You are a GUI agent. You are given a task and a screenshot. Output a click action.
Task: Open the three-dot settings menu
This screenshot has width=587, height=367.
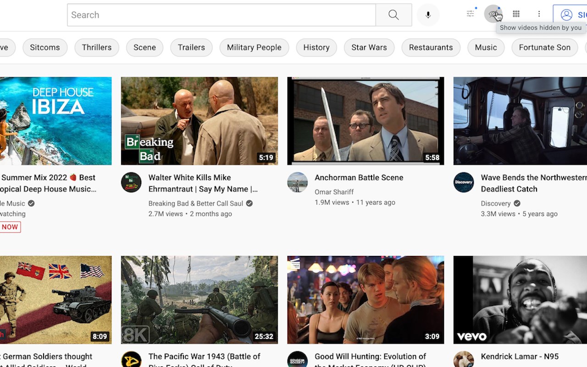pyautogui.click(x=539, y=14)
